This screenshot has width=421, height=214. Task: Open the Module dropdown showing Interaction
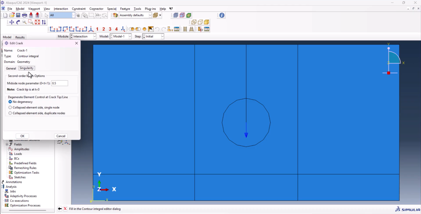pos(83,36)
